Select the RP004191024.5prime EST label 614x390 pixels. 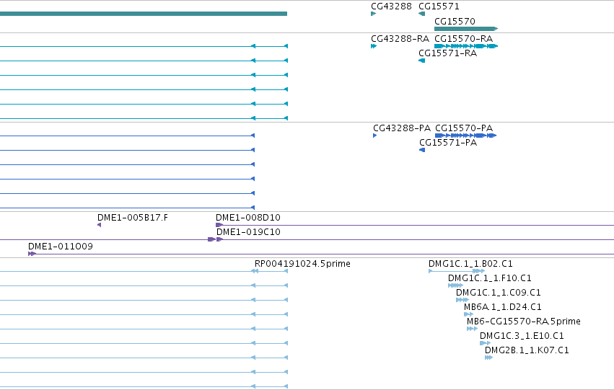point(302,264)
